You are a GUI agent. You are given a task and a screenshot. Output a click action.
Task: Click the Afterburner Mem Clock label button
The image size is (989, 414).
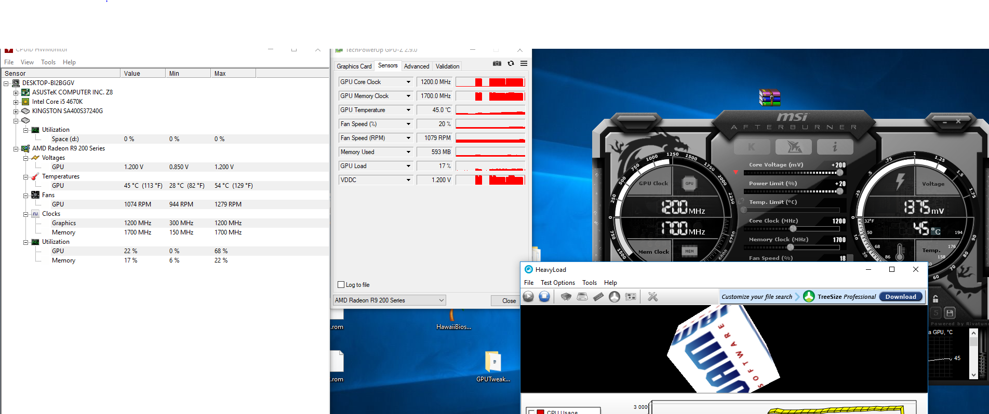[653, 252]
